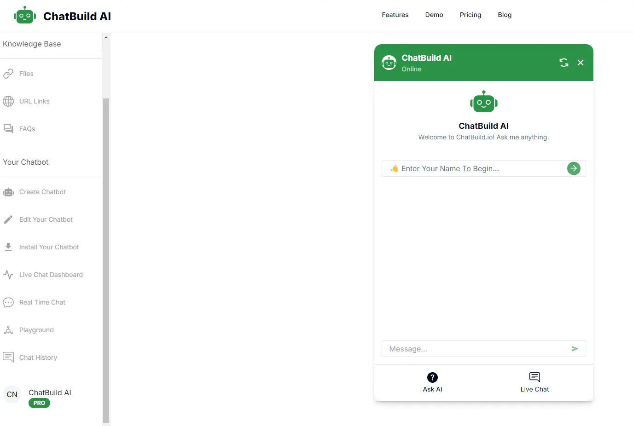Click the Edit Your Chatbot pencil icon
This screenshot has width=633, height=426.
[8, 219]
